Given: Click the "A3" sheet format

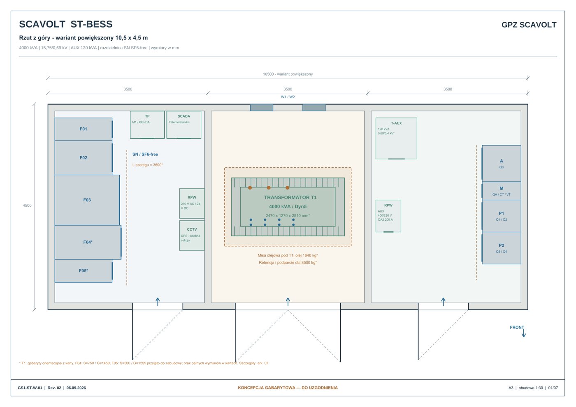Looking at the screenshot, I should coord(511,388).
